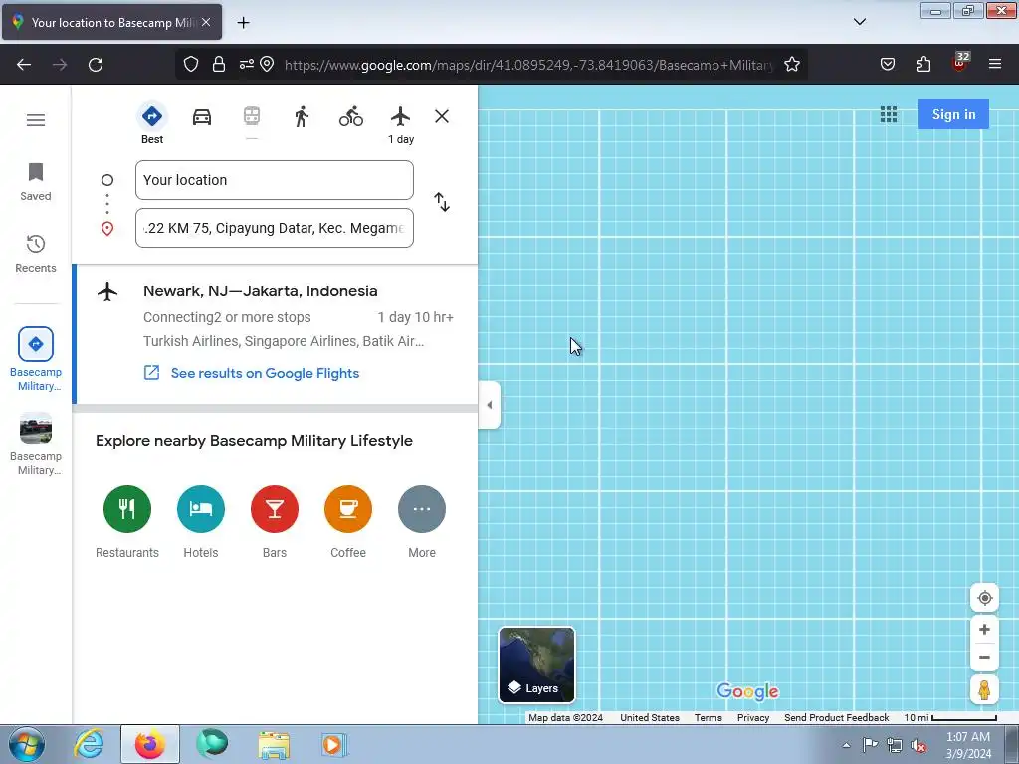
Task: Select Flights travel mode
Action: click(400, 124)
